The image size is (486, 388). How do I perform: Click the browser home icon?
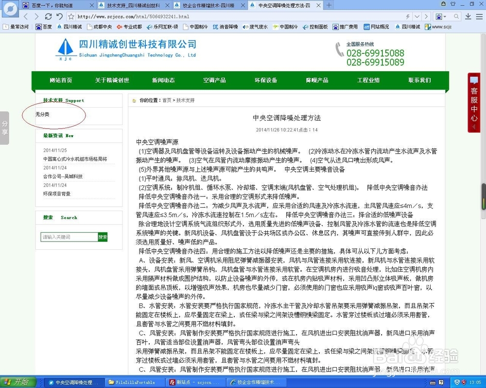[x=59, y=16]
